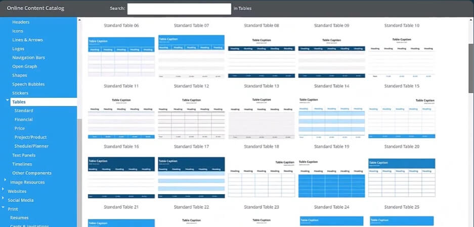Select Standard Table 15 thumbnail
The height and width of the screenshot is (227, 474).
click(x=402, y=118)
